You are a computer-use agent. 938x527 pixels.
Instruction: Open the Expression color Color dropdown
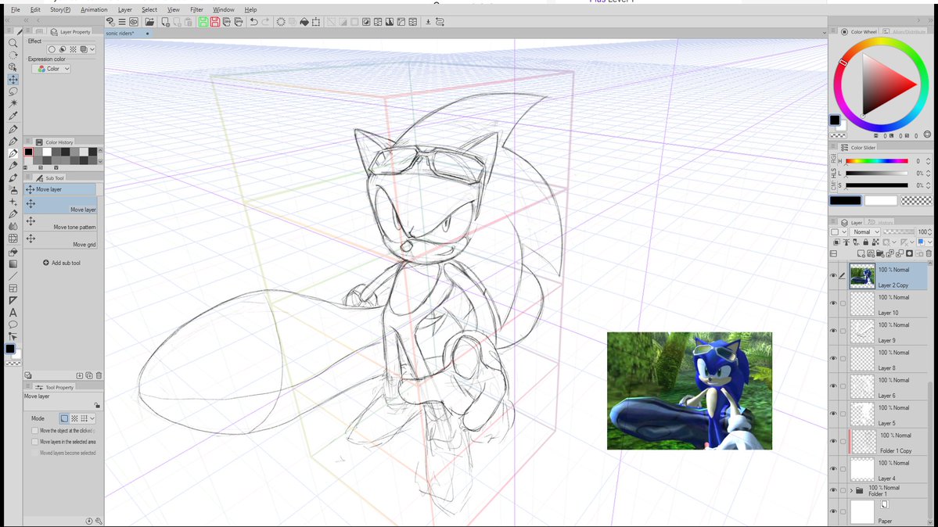click(x=51, y=69)
